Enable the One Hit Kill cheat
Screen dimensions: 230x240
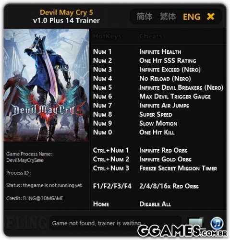[x=157, y=132]
